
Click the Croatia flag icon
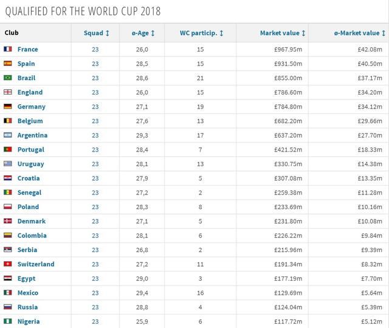tap(8, 178)
